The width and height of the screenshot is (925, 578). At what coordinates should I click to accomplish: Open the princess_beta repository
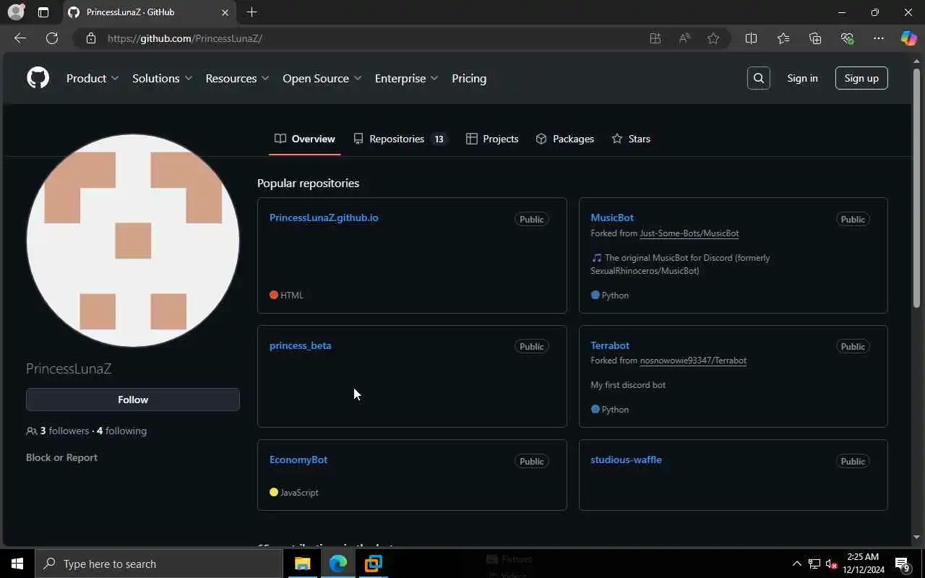click(x=301, y=345)
